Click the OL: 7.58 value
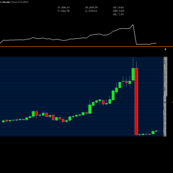 point(118,15)
